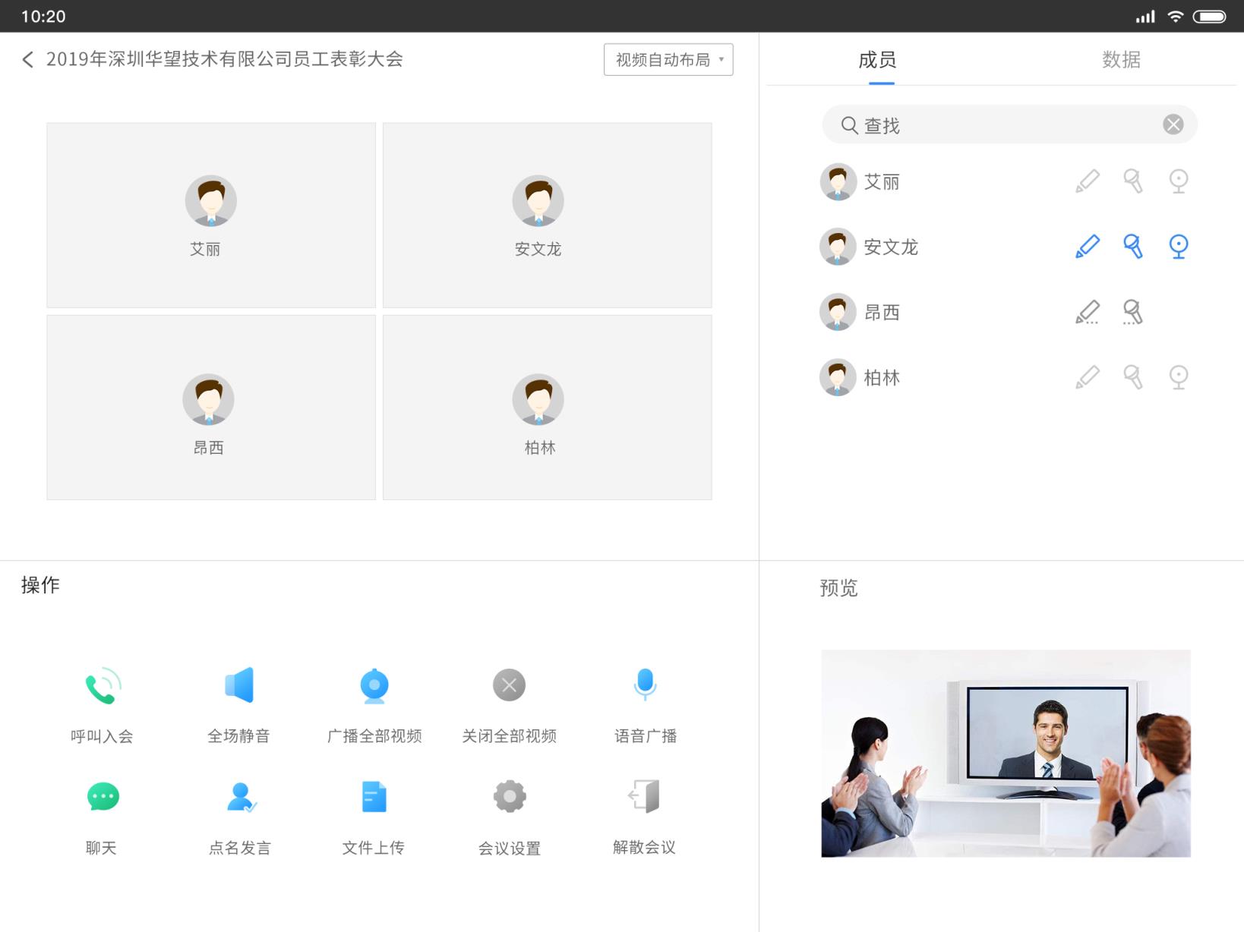Click the 关闭全部视频 close icon

point(508,685)
